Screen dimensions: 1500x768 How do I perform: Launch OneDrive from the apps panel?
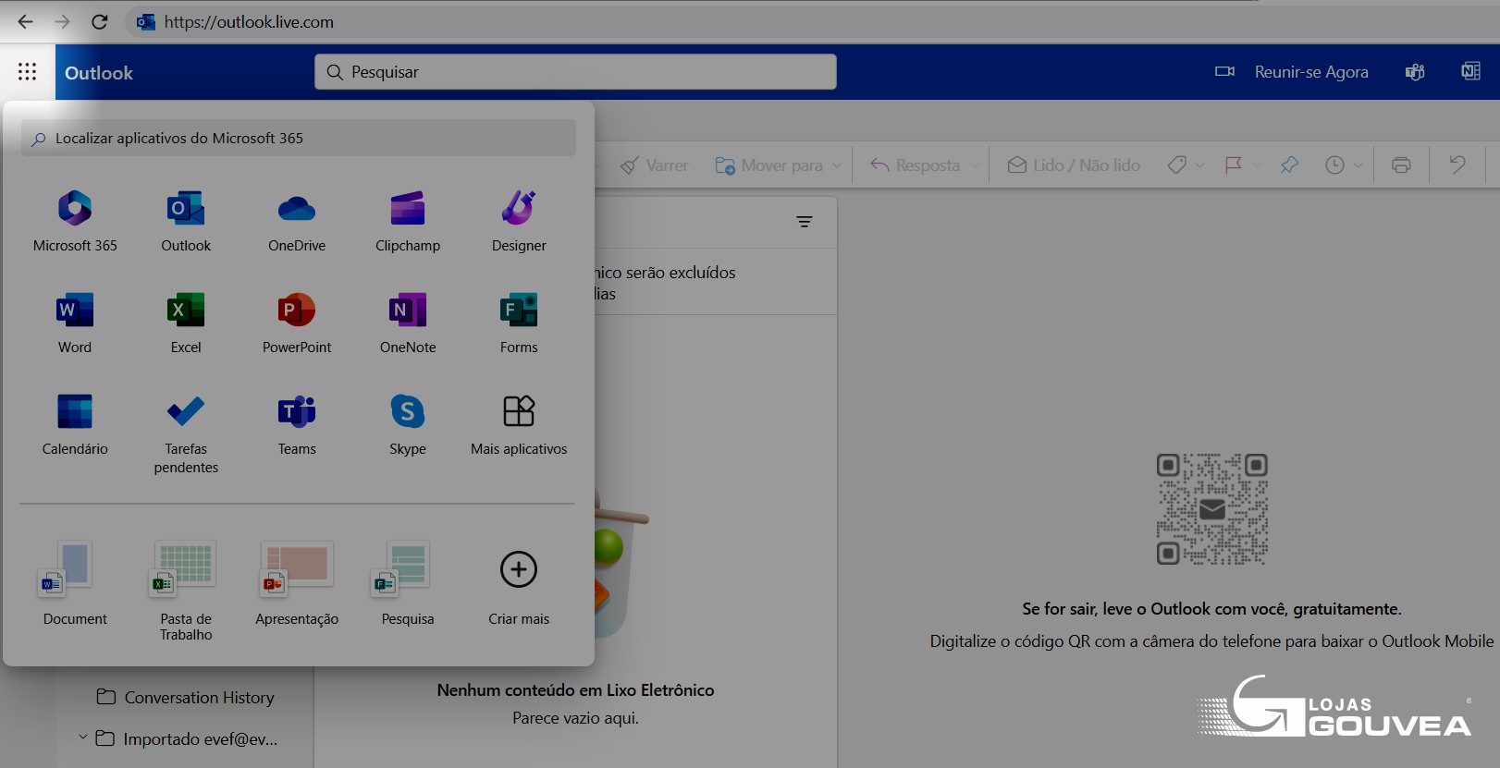point(297,221)
